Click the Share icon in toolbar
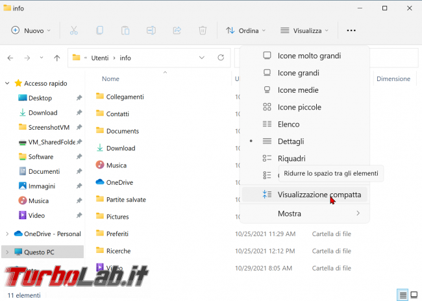The width and height of the screenshot is (422, 301). tap(177, 30)
